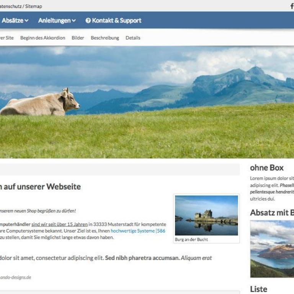The image size is (294, 294).
Task: Expand the Absätze dropdown chevron
Action: point(26,20)
